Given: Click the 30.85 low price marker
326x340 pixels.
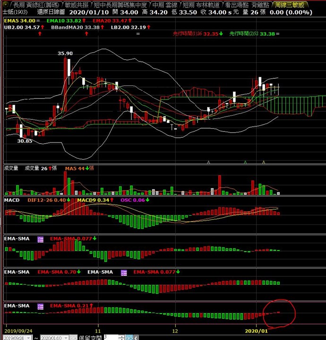Looking at the screenshot, I should point(25,141).
